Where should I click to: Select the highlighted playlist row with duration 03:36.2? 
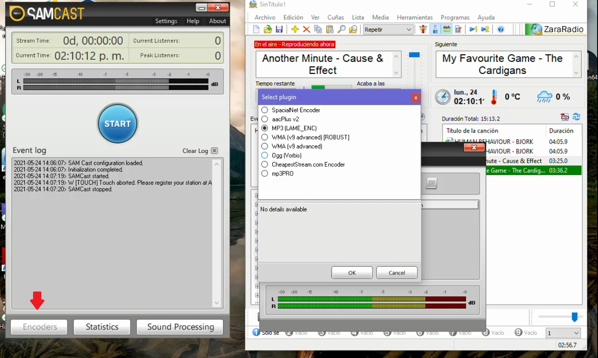pos(534,170)
